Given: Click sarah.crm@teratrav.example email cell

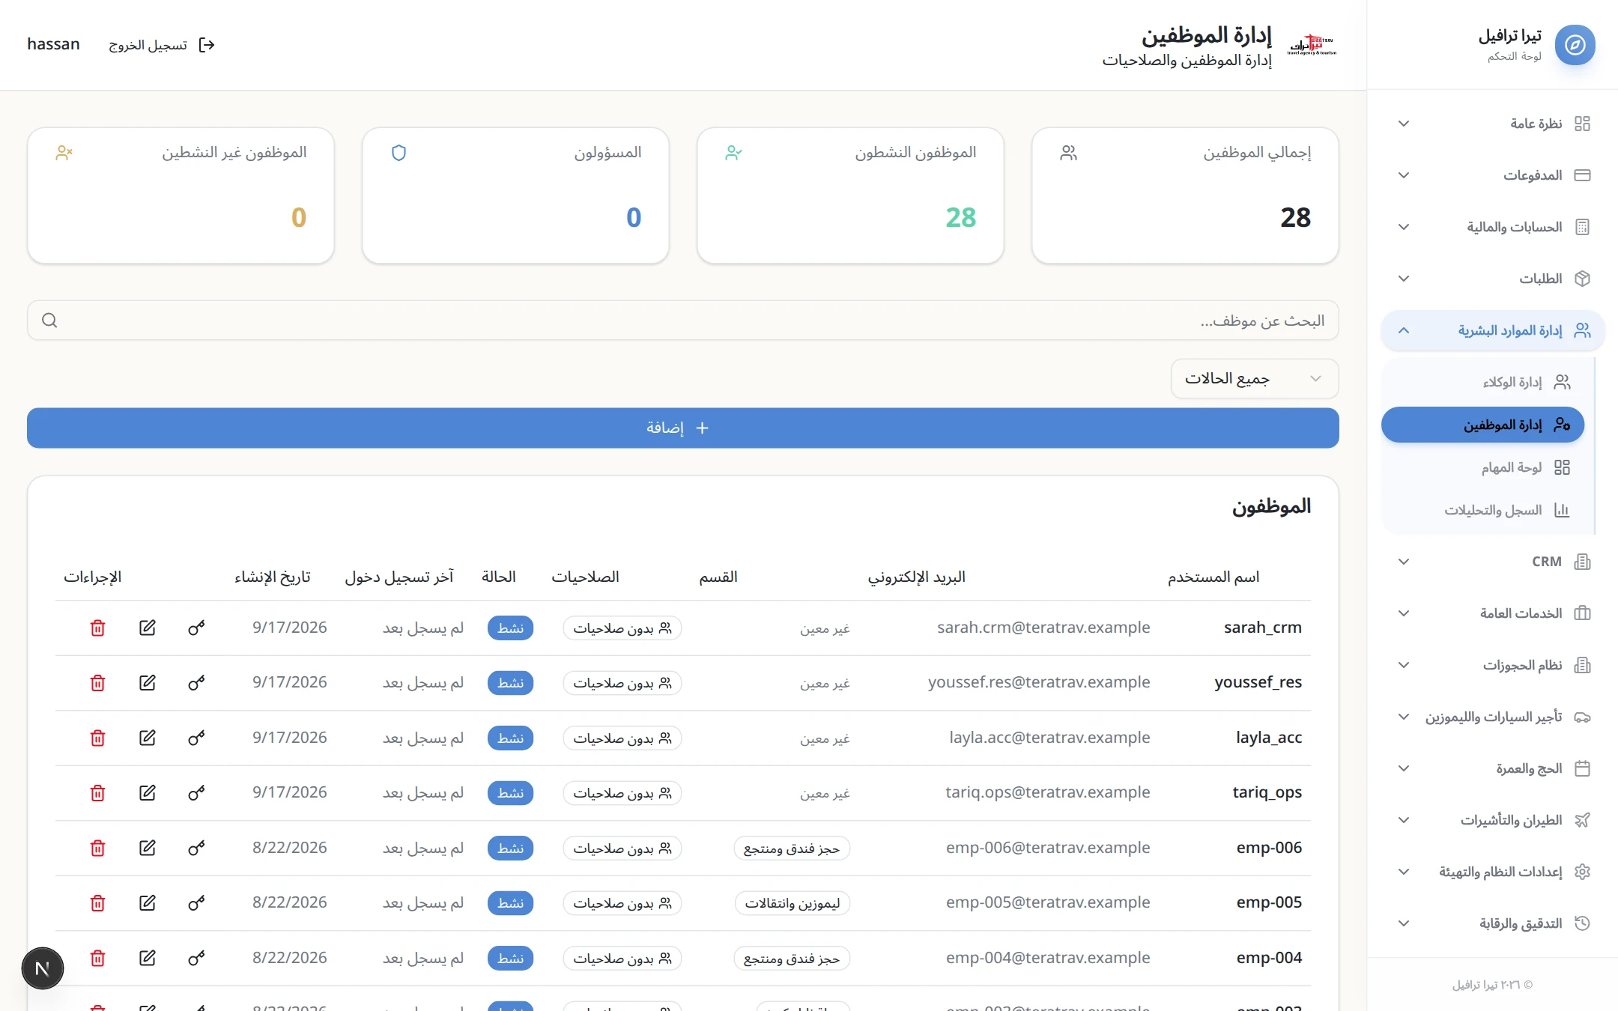Looking at the screenshot, I should click(x=1043, y=628).
